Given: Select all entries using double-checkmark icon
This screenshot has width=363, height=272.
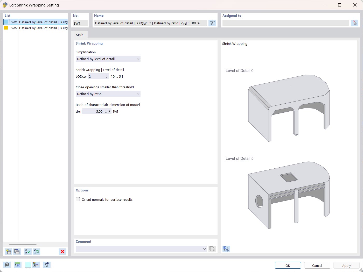Looking at the screenshot, I should [27, 251].
